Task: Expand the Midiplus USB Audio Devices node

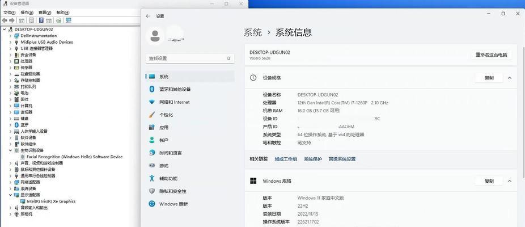Action: (x=10, y=42)
